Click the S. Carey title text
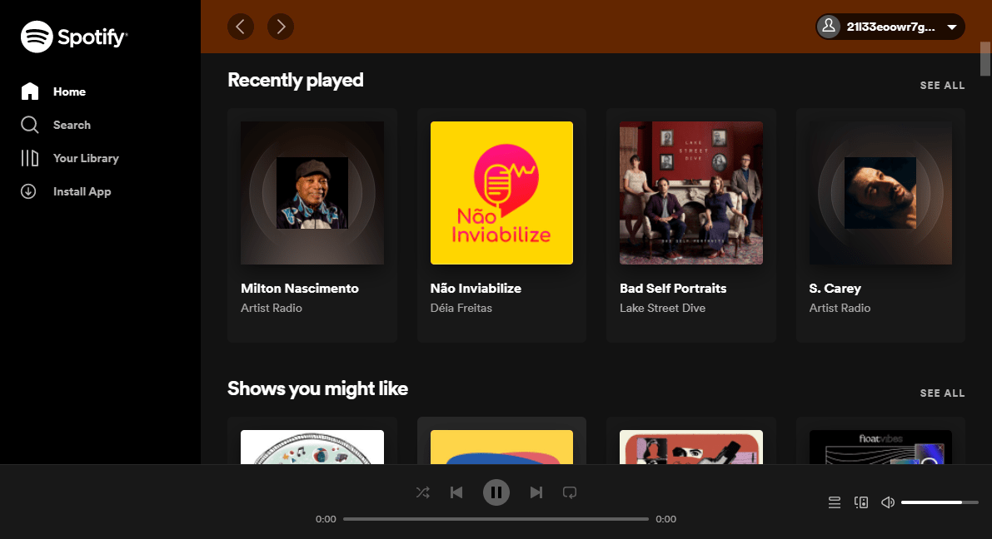Image resolution: width=992 pixels, height=539 pixels. click(x=835, y=288)
